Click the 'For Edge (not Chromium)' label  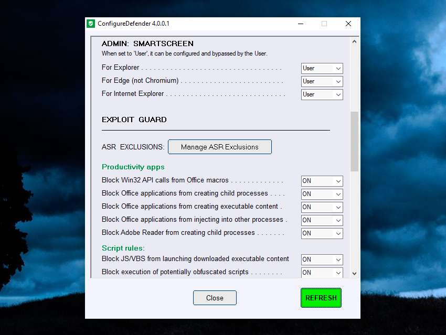tap(140, 81)
